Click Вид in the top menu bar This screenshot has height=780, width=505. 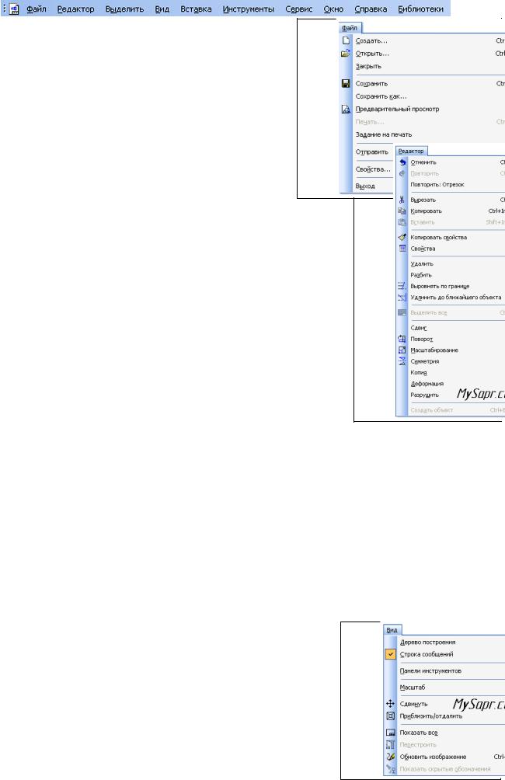point(162,9)
